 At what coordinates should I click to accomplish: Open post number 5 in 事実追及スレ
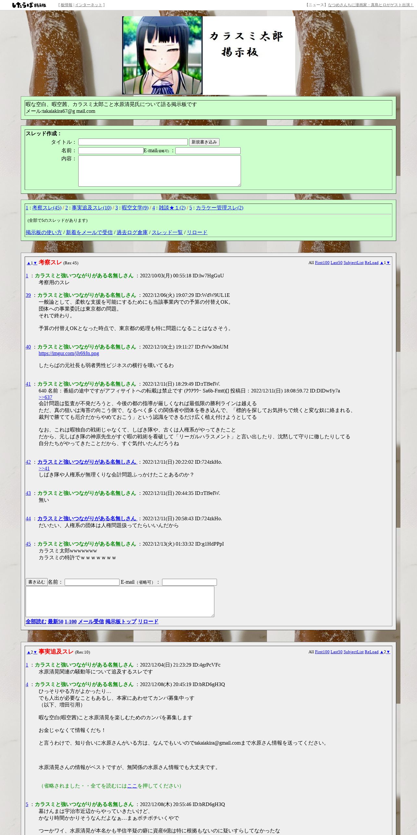(x=27, y=804)
